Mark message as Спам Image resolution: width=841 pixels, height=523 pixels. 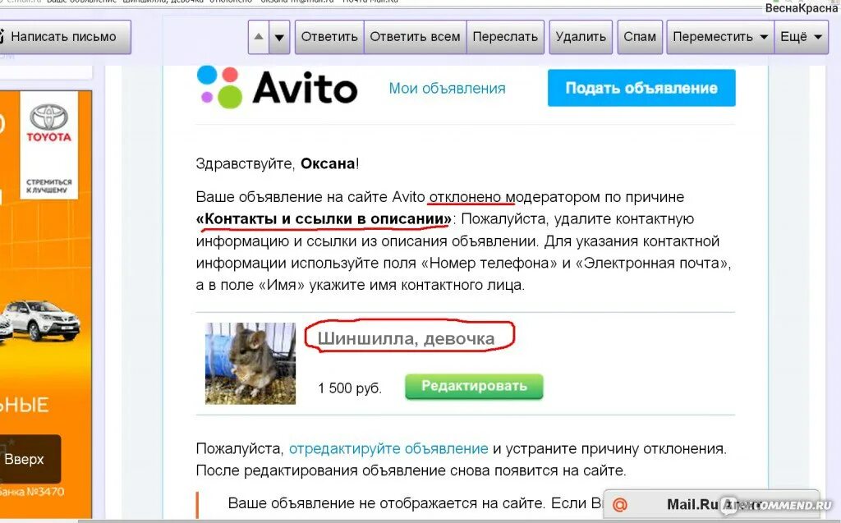(640, 37)
